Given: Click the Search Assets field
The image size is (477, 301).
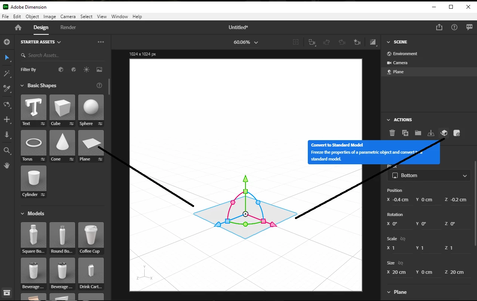Looking at the screenshot, I should [x=62, y=56].
